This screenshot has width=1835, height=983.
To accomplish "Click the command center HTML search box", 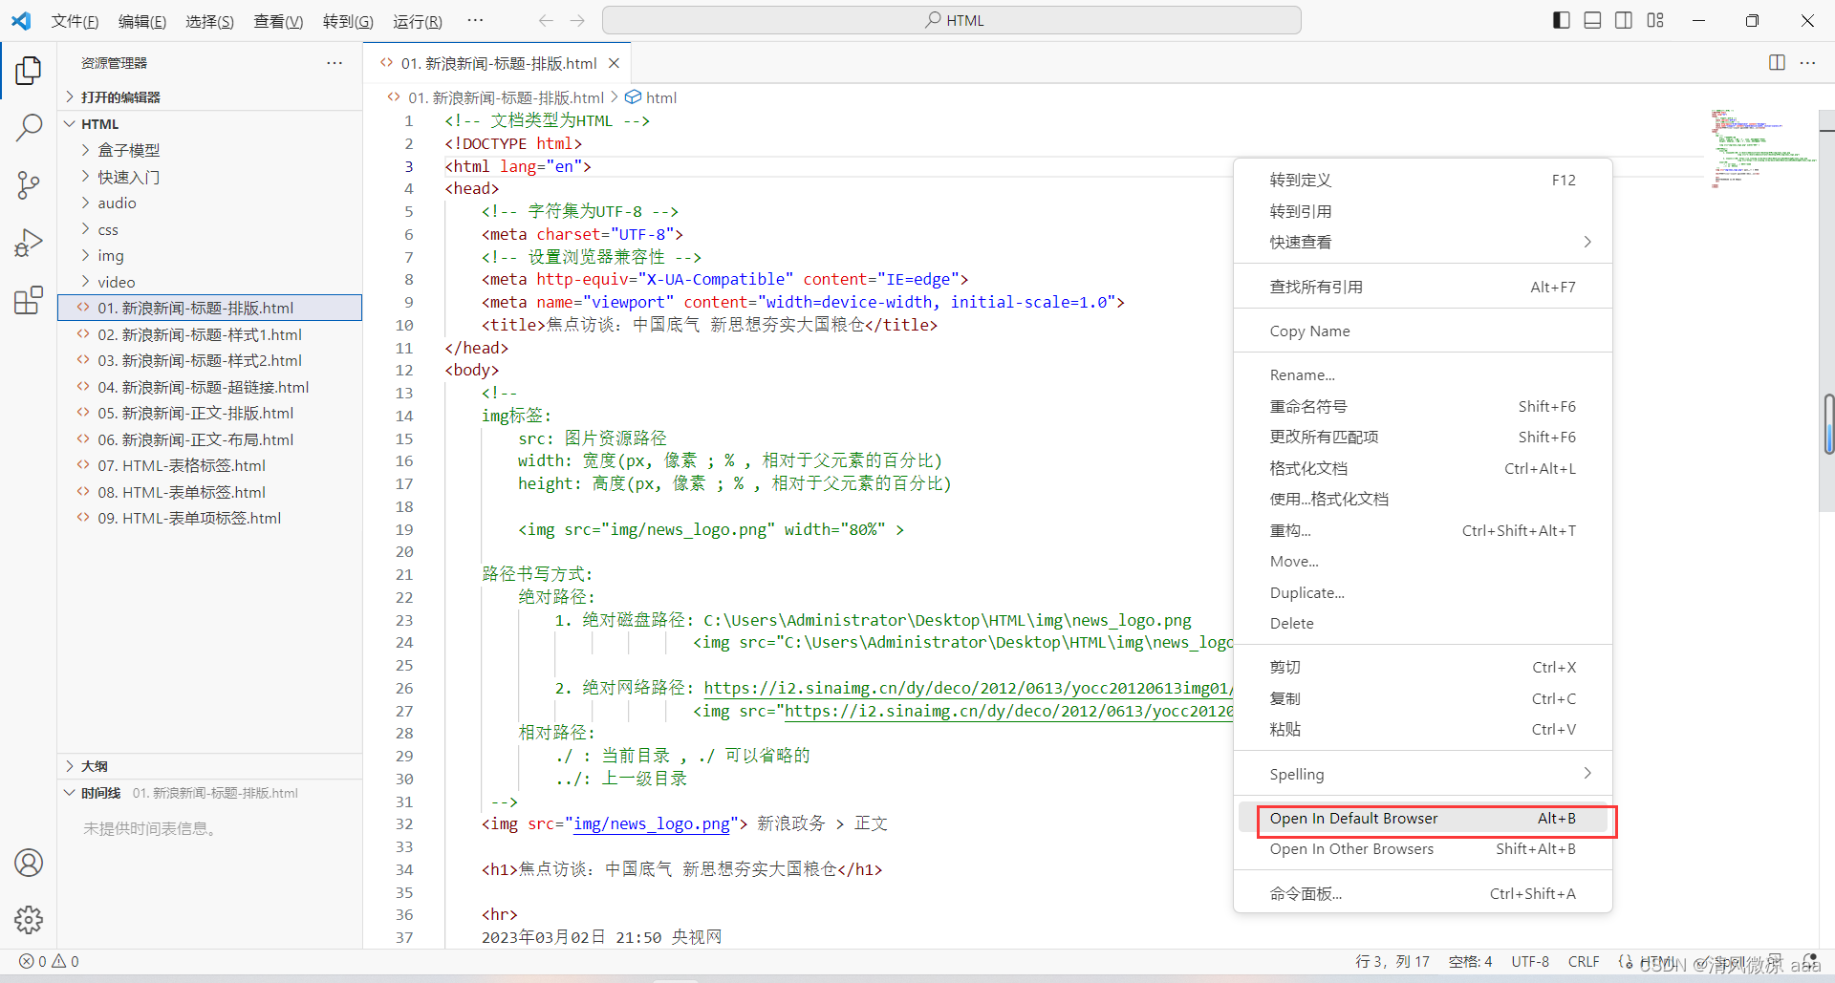I will [952, 20].
